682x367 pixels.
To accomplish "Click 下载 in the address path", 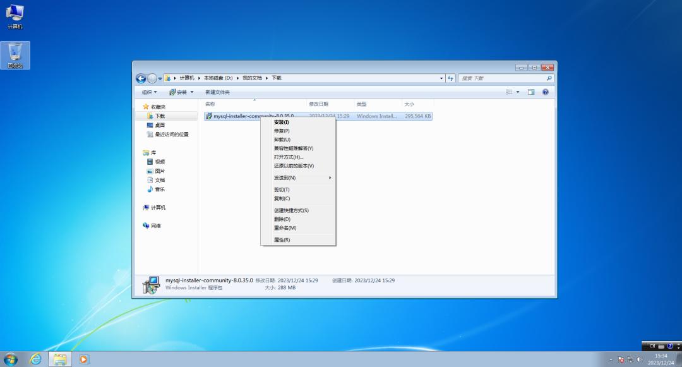I will click(x=277, y=78).
